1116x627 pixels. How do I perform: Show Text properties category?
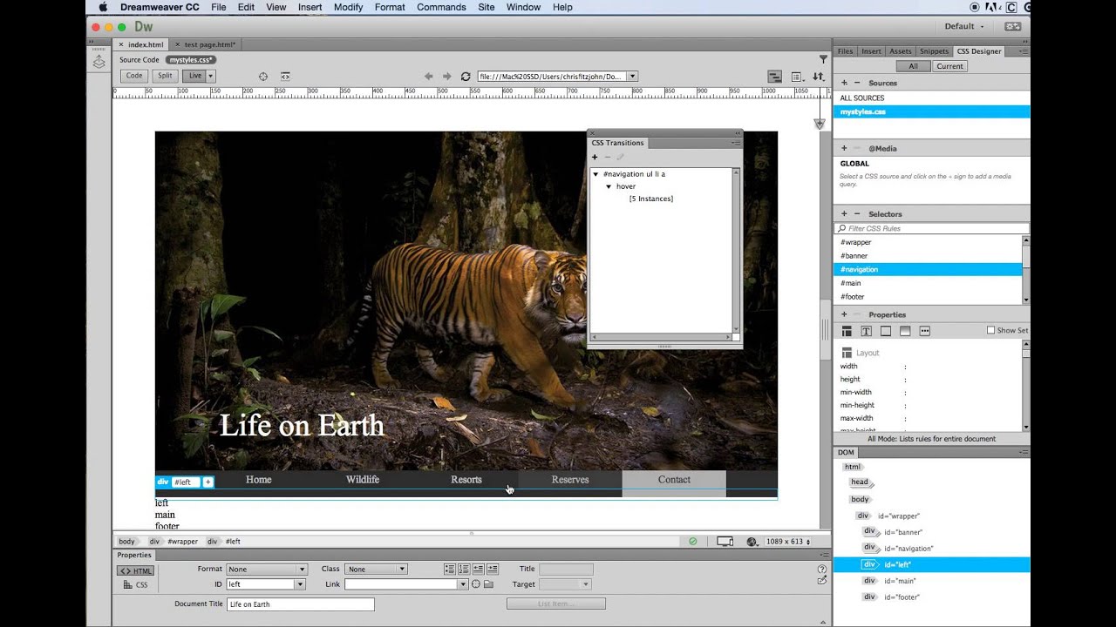[x=867, y=331]
